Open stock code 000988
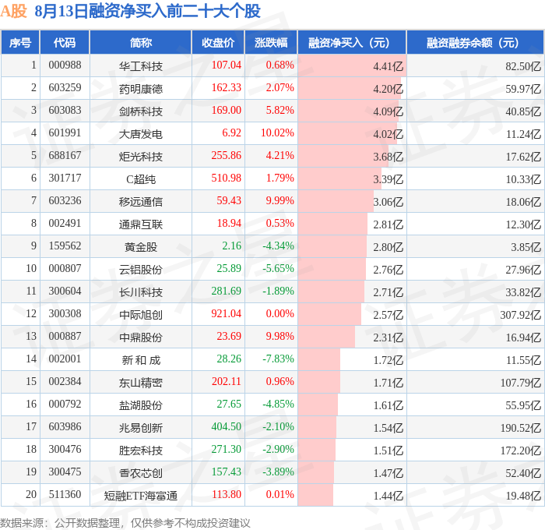This screenshot has width=545, height=530. (65, 65)
